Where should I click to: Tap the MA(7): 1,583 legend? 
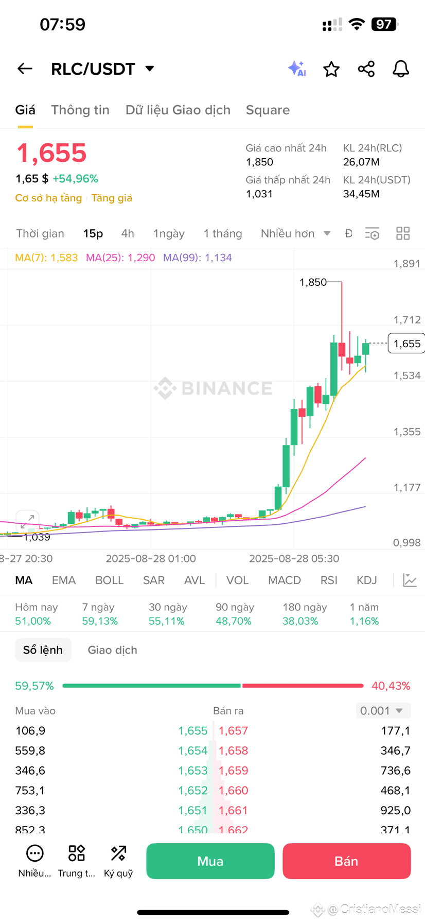(x=46, y=258)
